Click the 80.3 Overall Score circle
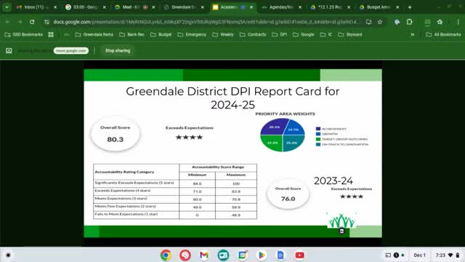 click(x=115, y=134)
